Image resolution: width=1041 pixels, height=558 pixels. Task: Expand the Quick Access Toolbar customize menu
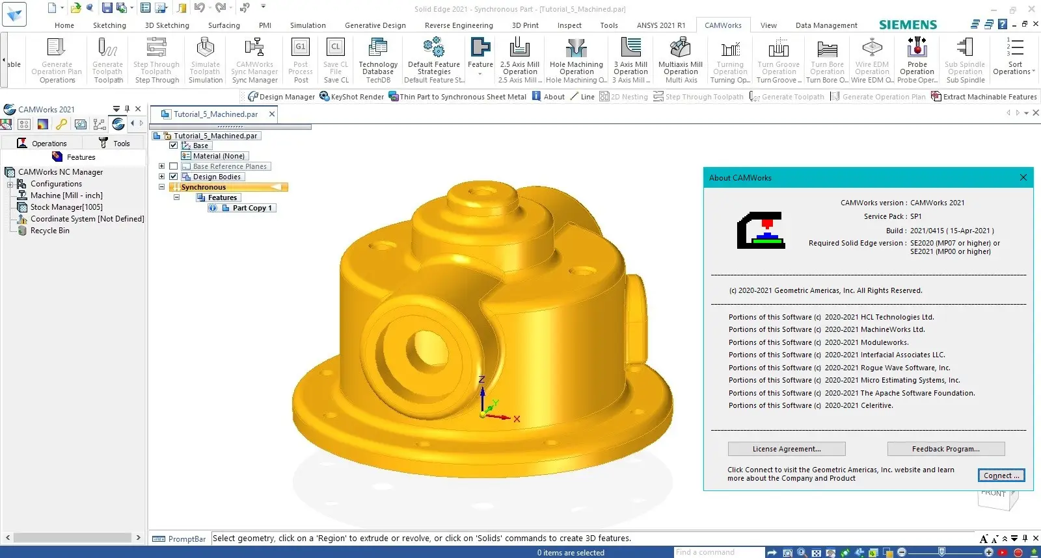[x=263, y=7]
